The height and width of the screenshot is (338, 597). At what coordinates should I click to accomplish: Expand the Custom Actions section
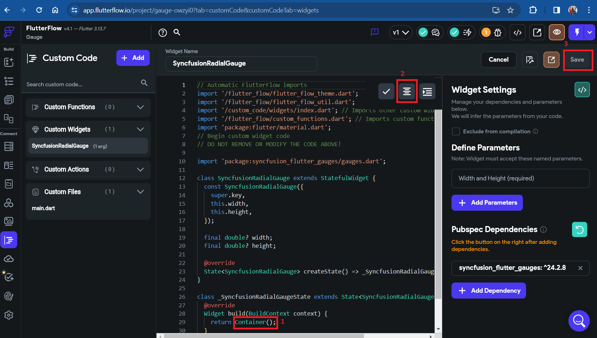pyautogui.click(x=140, y=169)
